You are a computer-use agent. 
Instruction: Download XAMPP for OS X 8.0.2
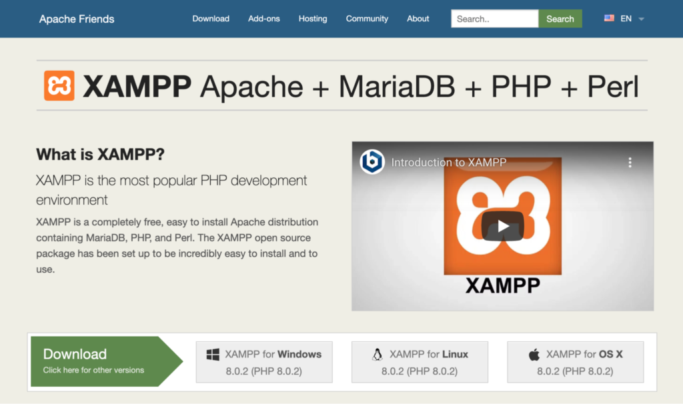(x=576, y=362)
